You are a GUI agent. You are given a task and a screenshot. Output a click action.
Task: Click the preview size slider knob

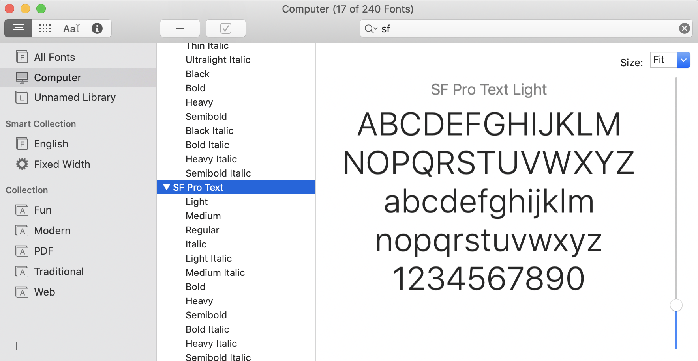pos(676,305)
